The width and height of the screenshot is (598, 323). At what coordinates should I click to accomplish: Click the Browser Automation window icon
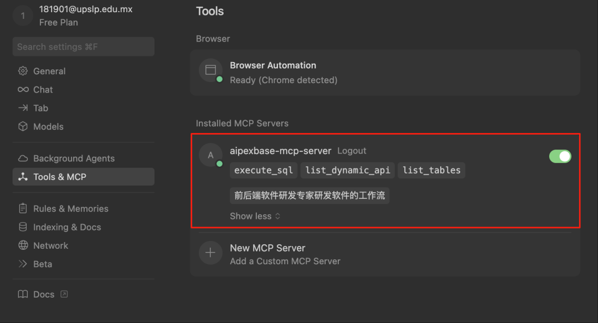coord(210,70)
